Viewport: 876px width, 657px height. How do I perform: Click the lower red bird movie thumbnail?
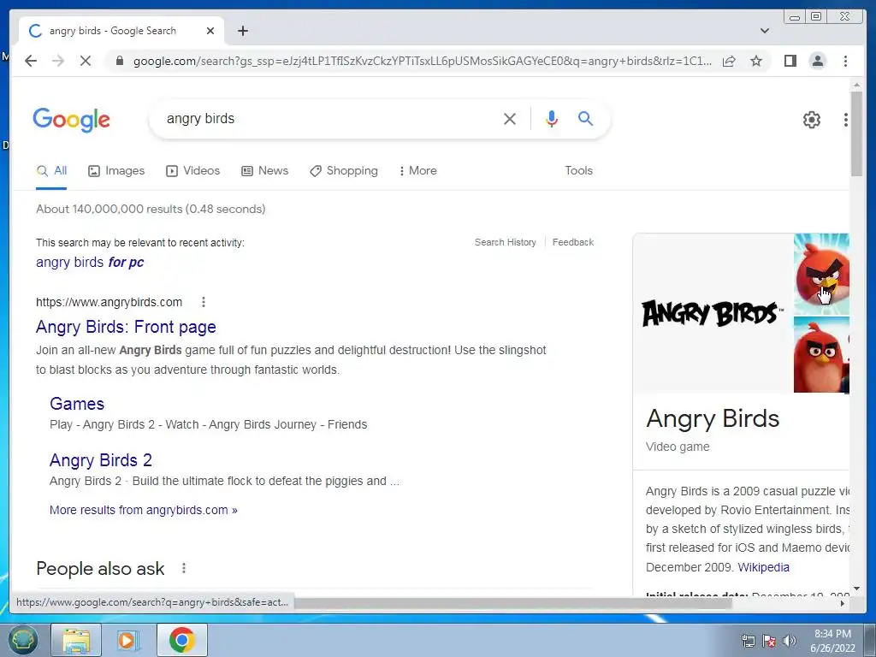821,355
